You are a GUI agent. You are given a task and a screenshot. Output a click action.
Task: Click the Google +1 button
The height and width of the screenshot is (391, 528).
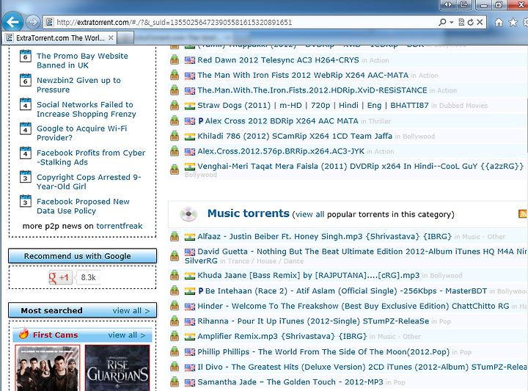(x=61, y=277)
